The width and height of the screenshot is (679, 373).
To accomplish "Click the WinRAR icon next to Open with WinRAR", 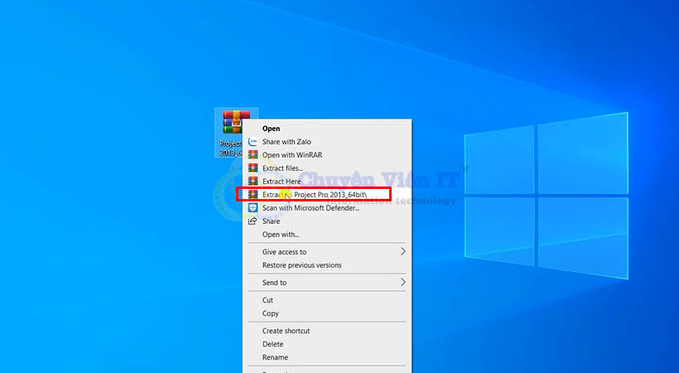I will [253, 155].
